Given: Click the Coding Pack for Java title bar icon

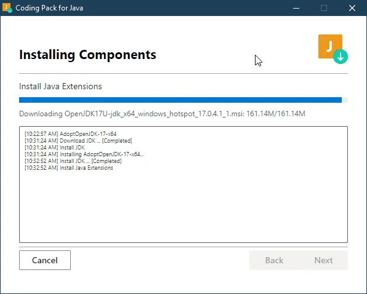Looking at the screenshot, I should coord(7,8).
